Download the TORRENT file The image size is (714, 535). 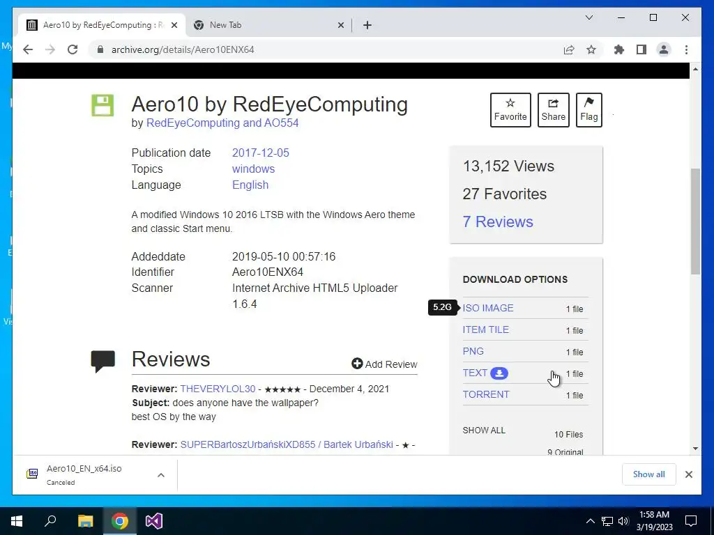point(486,394)
